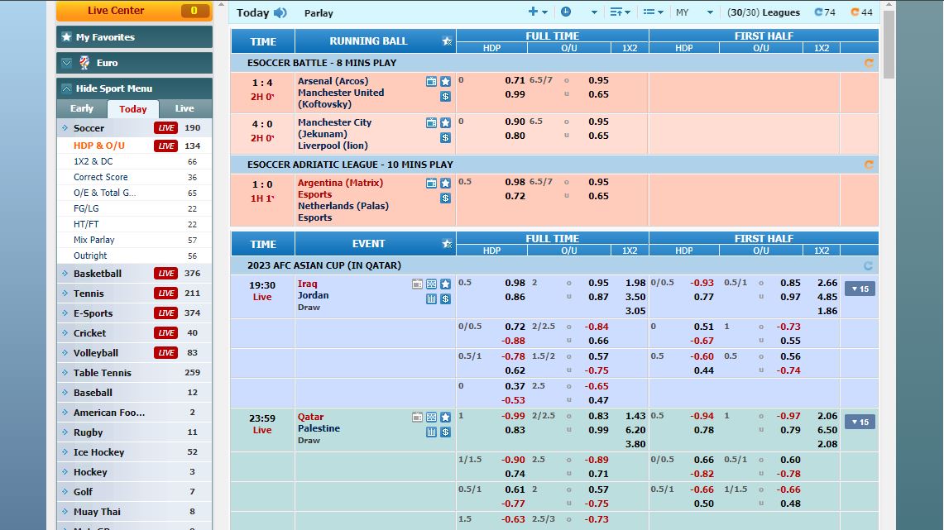Image resolution: width=944 pixels, height=530 pixels.
Task: Refresh the Esoccer Battle league odds
Action: pos(869,63)
